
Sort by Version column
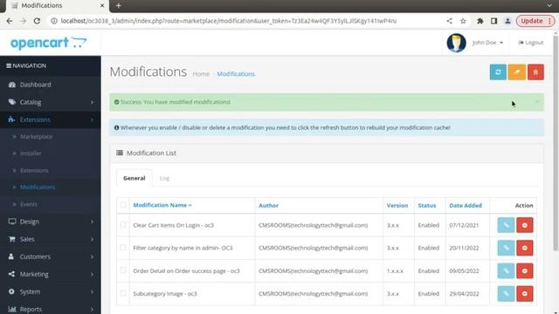397,206
